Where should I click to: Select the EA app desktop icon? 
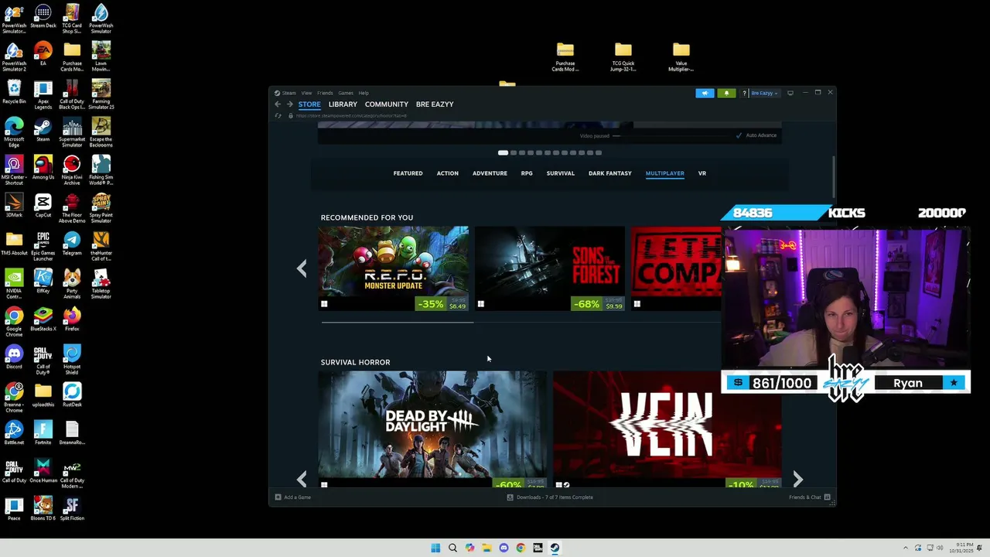(x=43, y=54)
